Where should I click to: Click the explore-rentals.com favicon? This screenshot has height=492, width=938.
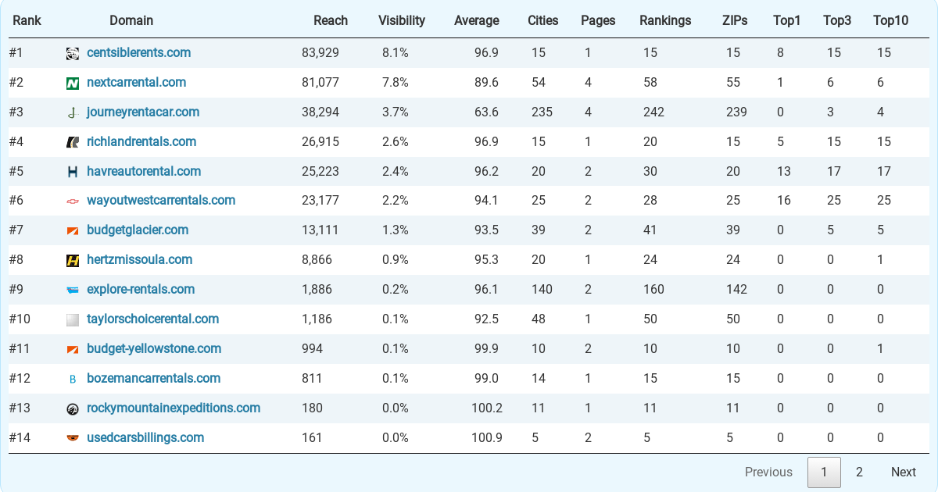point(73,290)
